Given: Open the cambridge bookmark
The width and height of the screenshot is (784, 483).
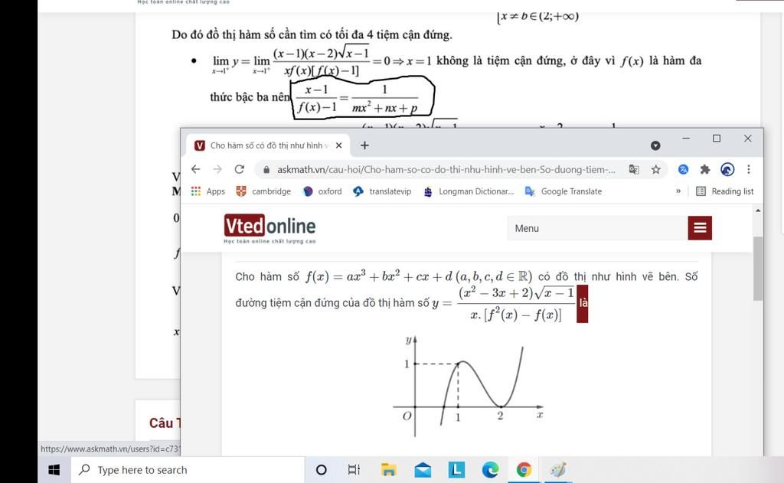Looking at the screenshot, I should [263, 191].
